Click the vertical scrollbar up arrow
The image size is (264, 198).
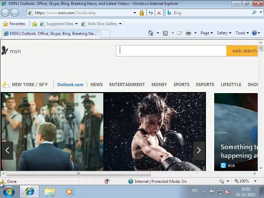click(x=261, y=43)
